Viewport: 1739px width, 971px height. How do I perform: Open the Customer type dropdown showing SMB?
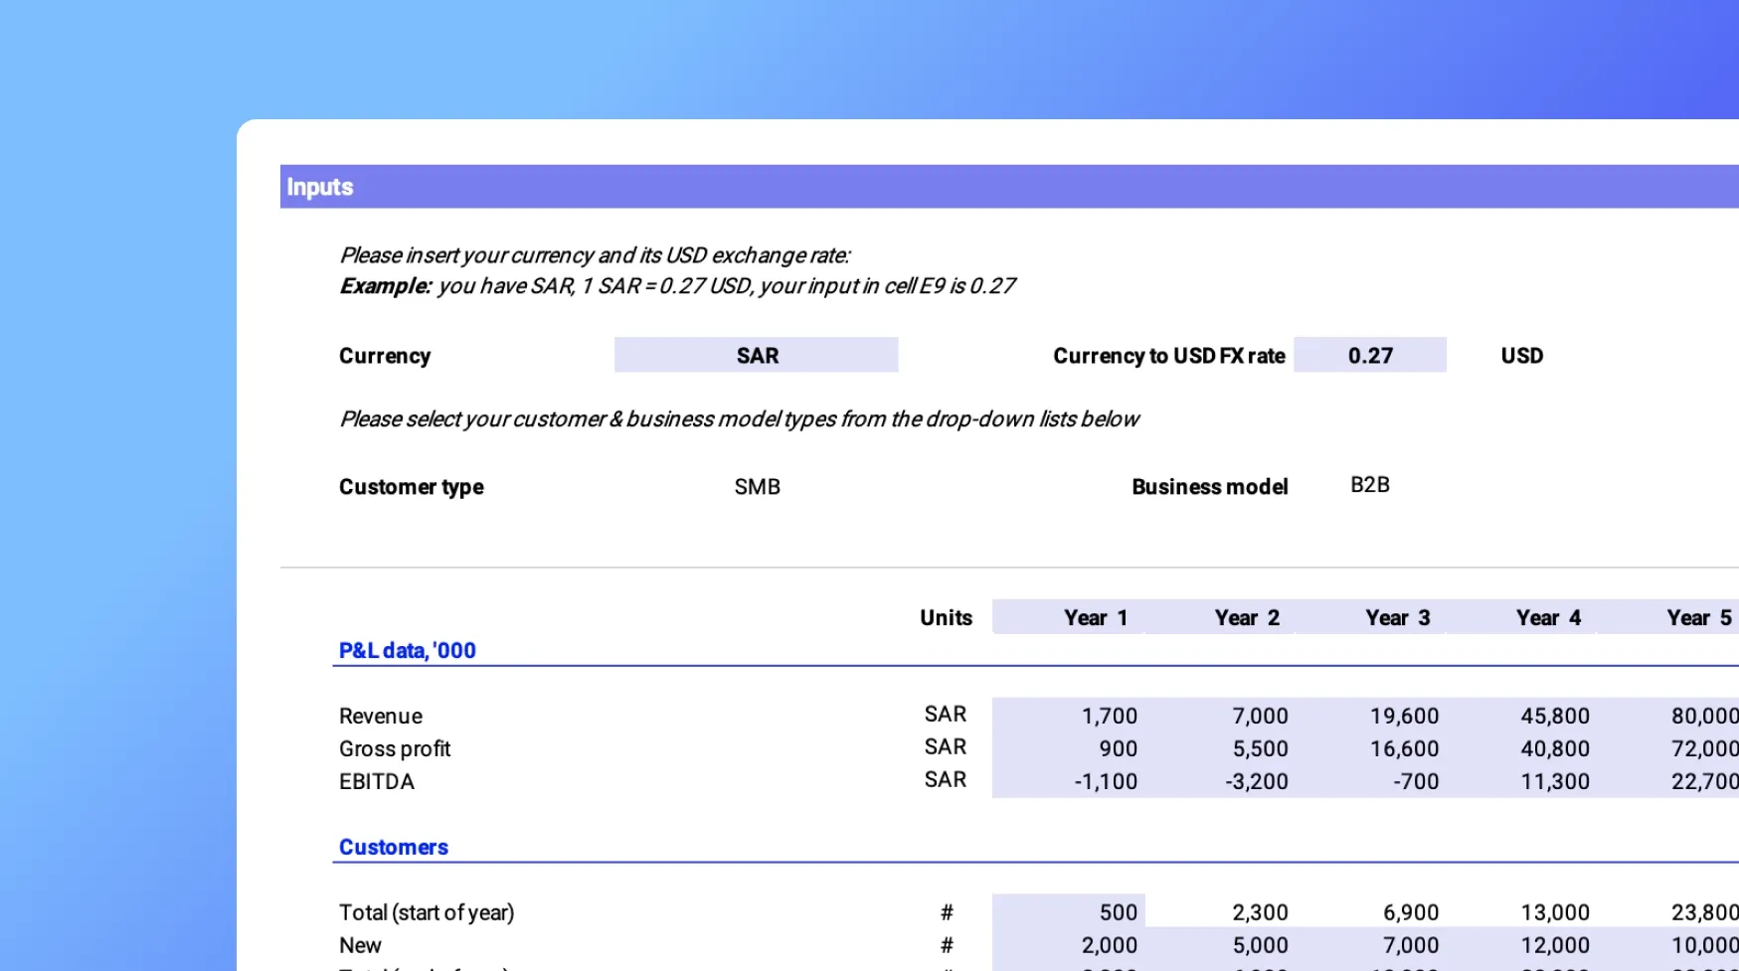pos(757,487)
